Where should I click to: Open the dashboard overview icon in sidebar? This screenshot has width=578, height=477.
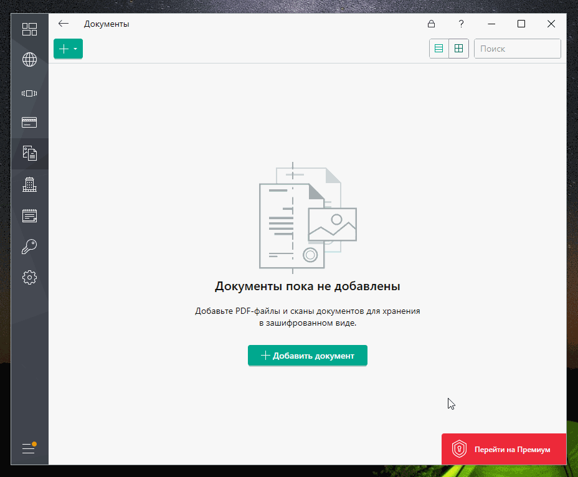tap(29, 29)
